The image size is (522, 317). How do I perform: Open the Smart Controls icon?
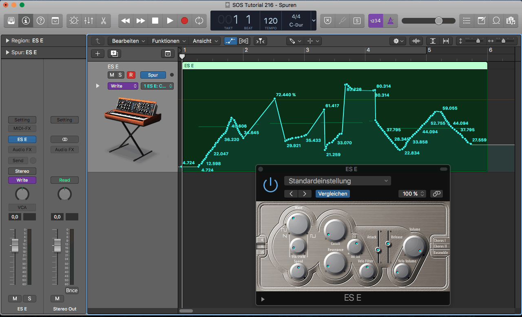click(74, 20)
